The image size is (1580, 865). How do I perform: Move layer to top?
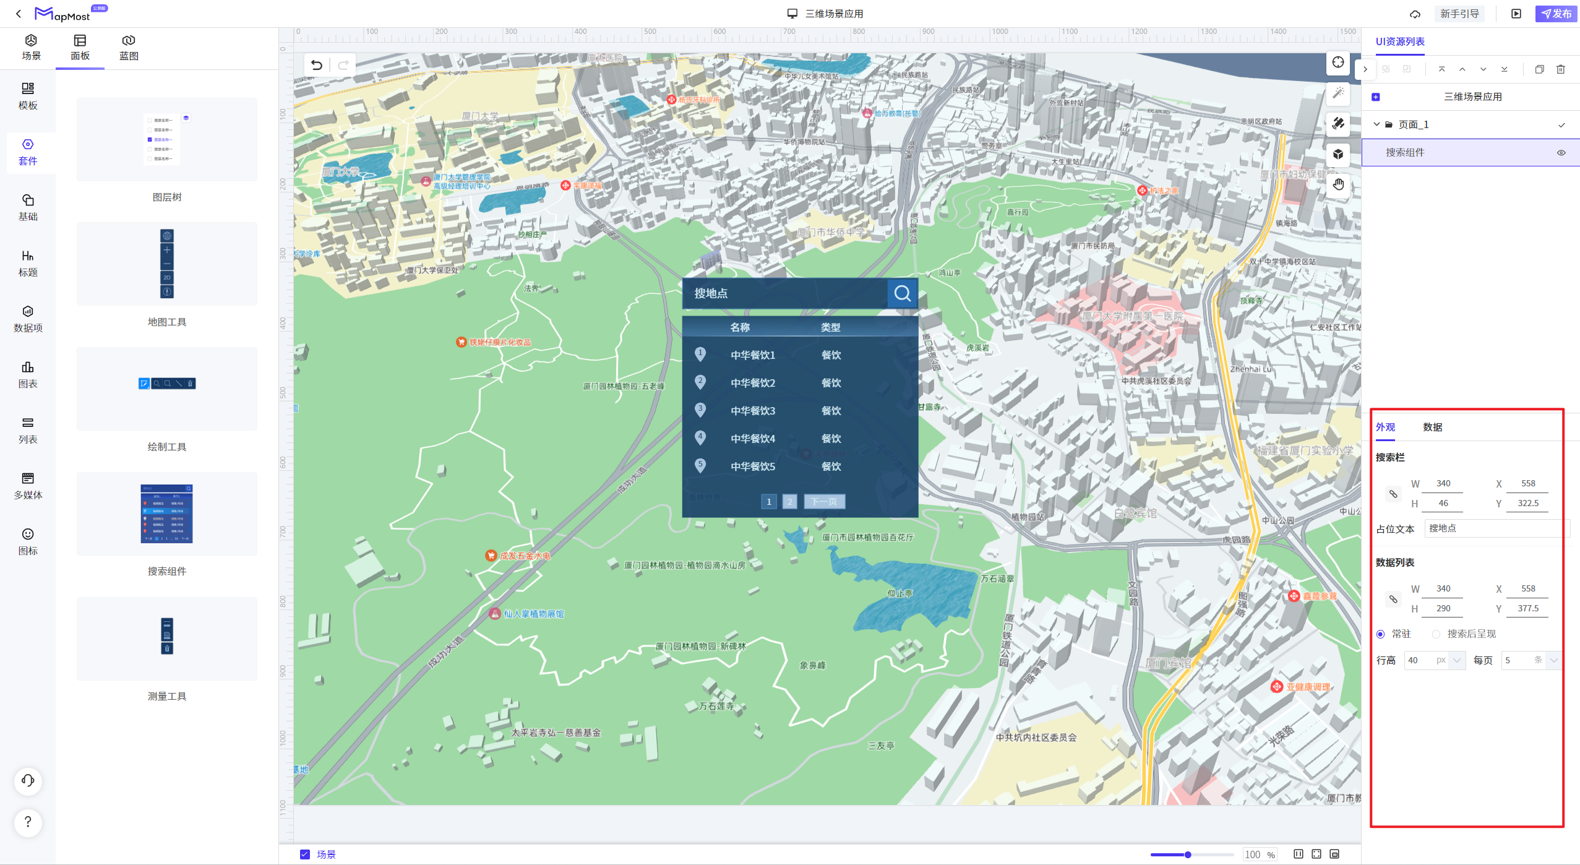tap(1441, 69)
